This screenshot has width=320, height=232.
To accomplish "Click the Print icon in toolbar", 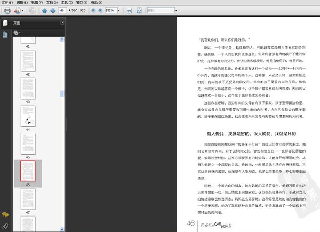I will click(x=7, y=10).
